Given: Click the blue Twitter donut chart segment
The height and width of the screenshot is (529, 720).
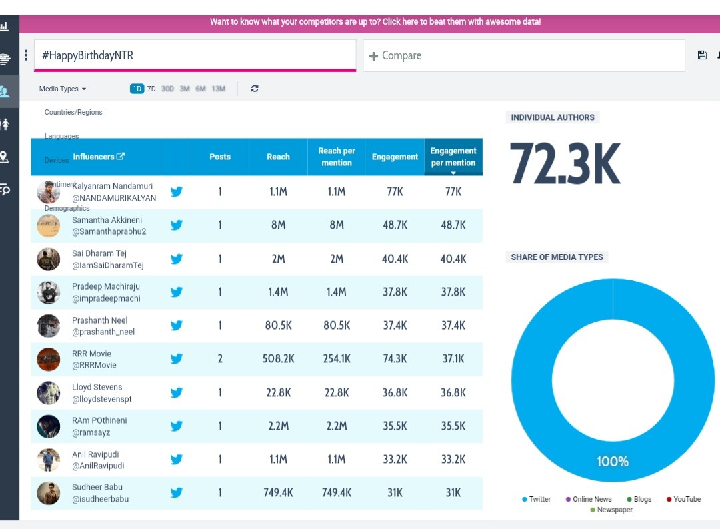Looking at the screenshot, I should point(533,381).
